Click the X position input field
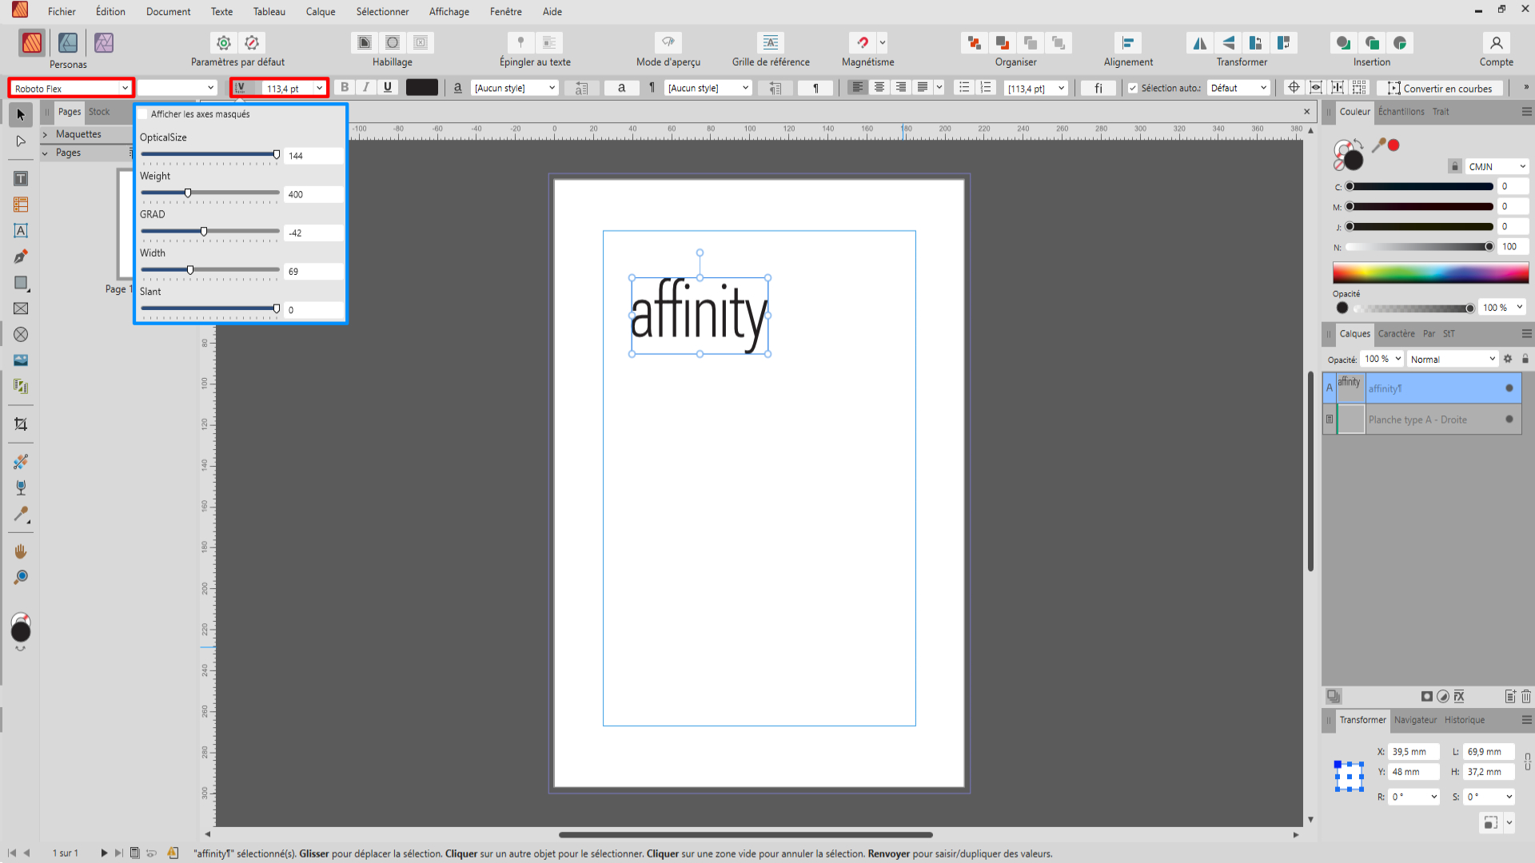The height and width of the screenshot is (863, 1535). coord(1413,752)
